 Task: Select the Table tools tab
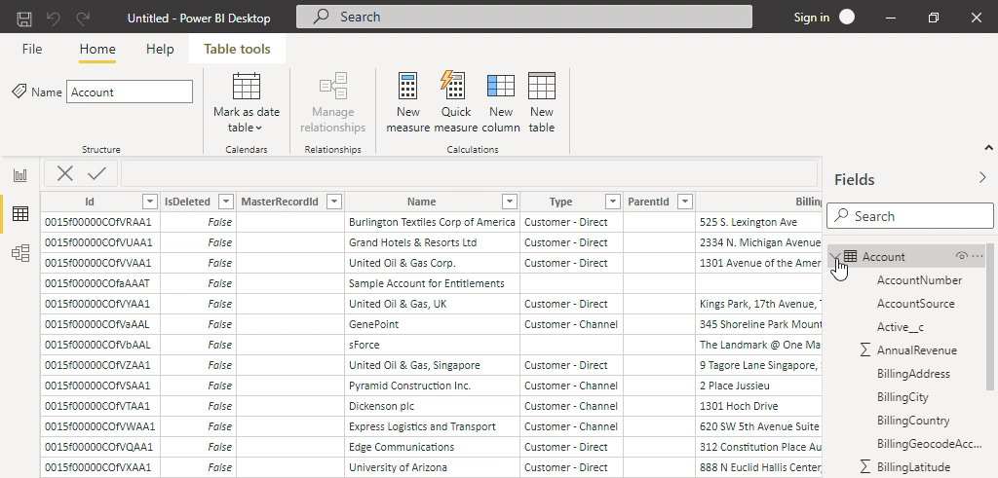coord(237,49)
